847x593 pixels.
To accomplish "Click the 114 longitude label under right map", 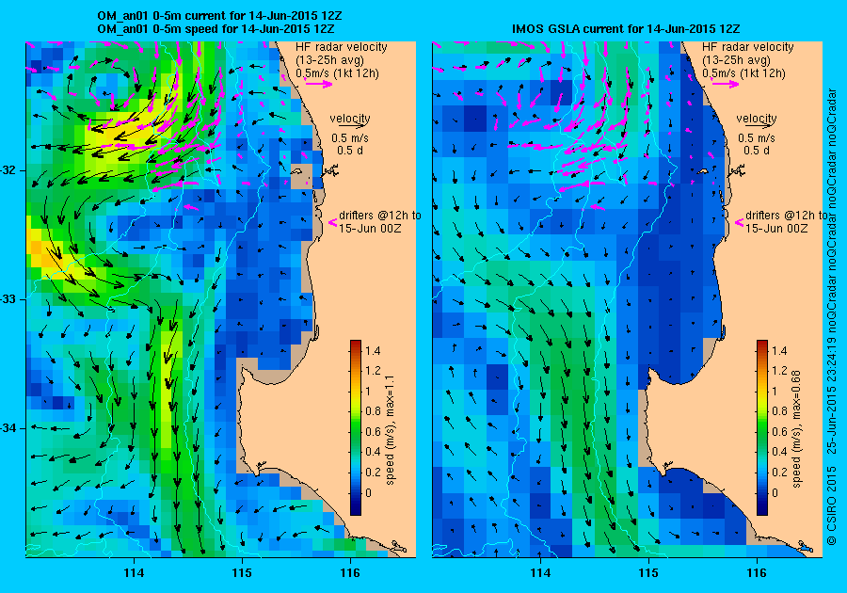I will click(x=541, y=573).
